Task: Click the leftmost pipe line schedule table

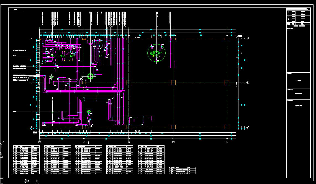Action: (x=27, y=160)
